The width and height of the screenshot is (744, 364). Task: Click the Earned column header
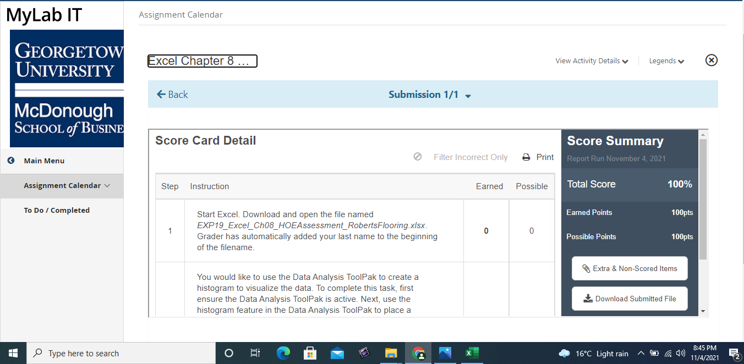tap(490, 186)
